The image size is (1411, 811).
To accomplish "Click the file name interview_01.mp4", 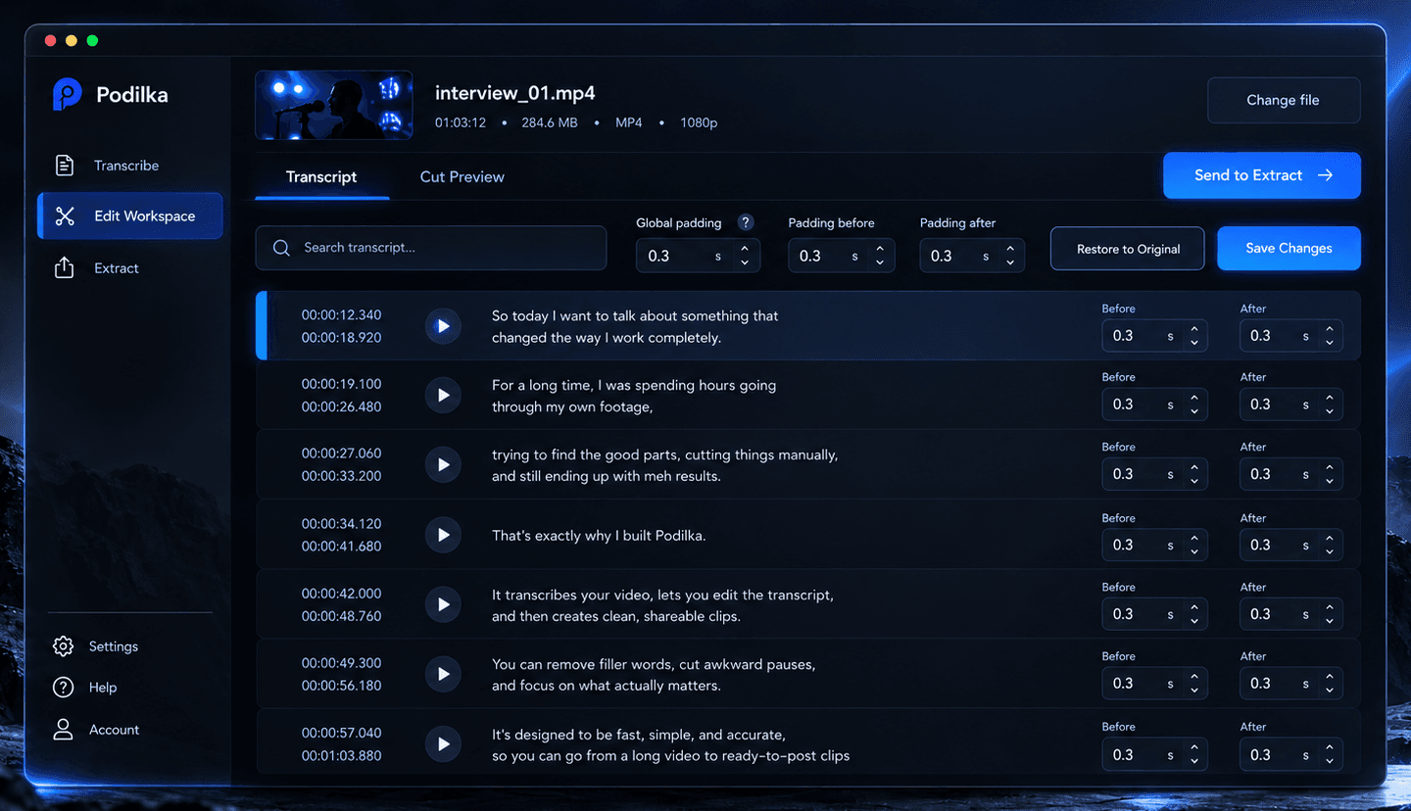I will click(515, 93).
